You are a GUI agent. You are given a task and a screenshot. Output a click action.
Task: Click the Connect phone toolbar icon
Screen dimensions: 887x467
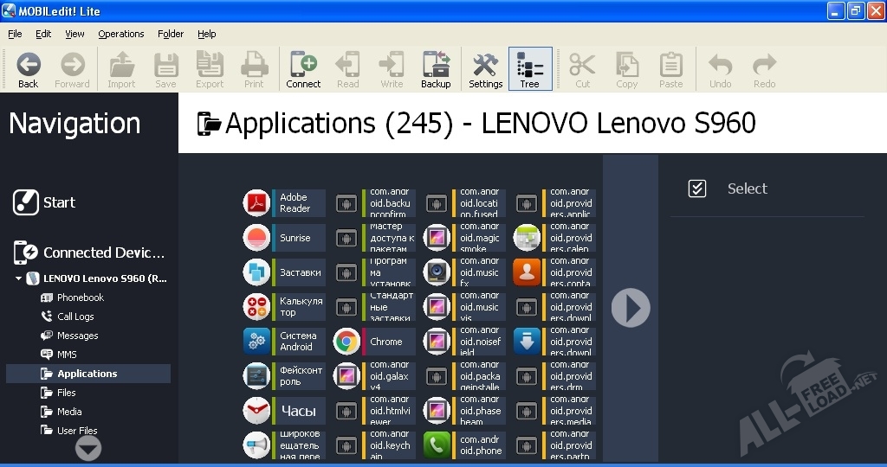303,69
